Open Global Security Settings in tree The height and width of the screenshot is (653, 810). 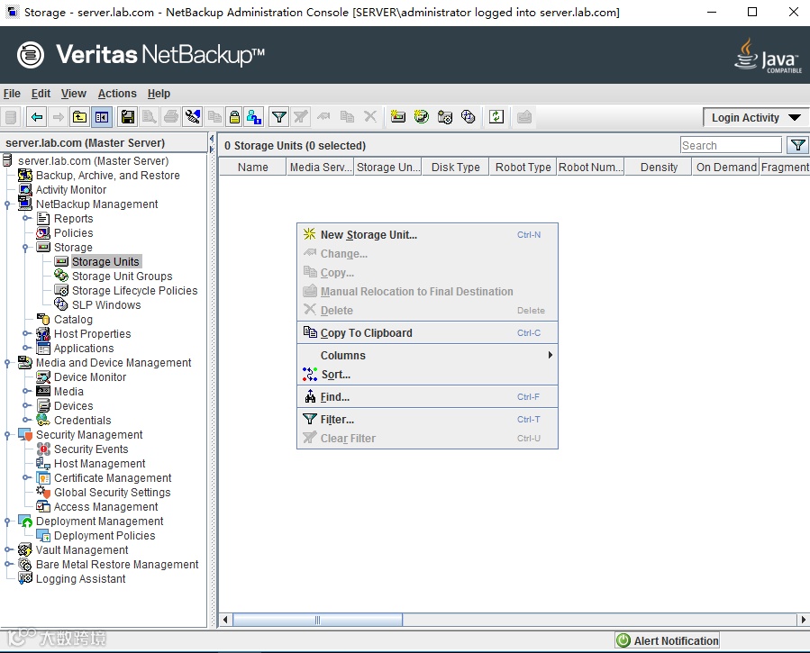tap(112, 493)
